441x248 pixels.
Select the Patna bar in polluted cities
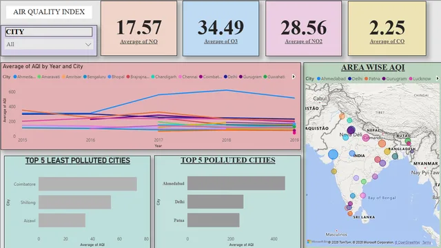pos(214,220)
